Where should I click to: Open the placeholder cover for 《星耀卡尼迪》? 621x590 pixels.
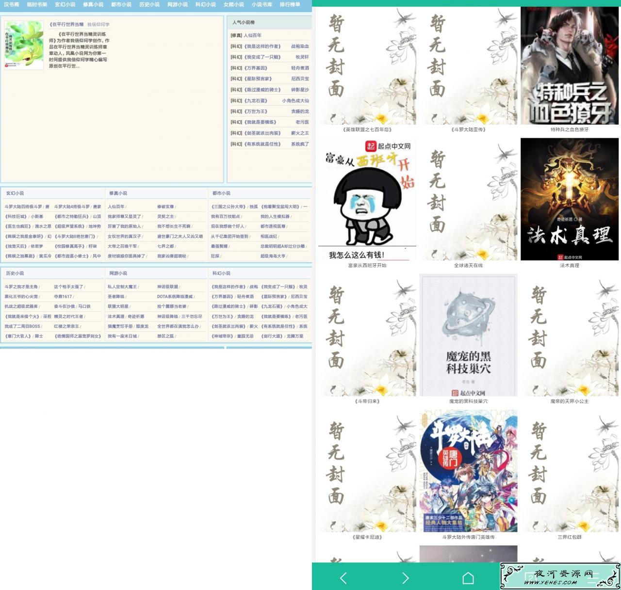click(367, 471)
